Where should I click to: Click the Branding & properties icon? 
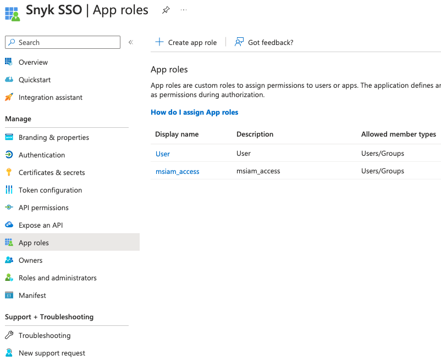point(9,137)
